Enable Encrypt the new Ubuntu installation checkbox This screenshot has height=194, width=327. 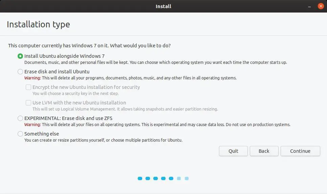[x=28, y=87]
